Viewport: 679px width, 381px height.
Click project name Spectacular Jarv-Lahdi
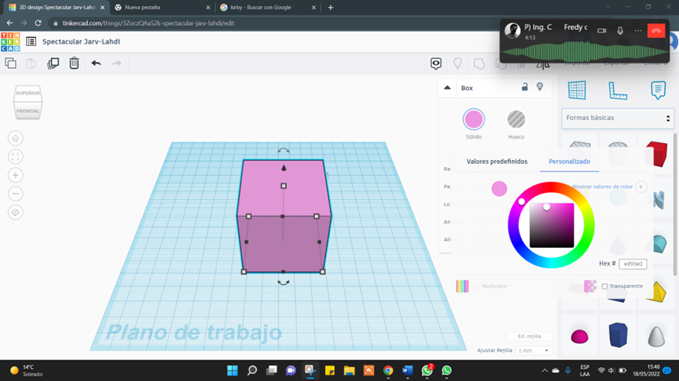point(81,41)
